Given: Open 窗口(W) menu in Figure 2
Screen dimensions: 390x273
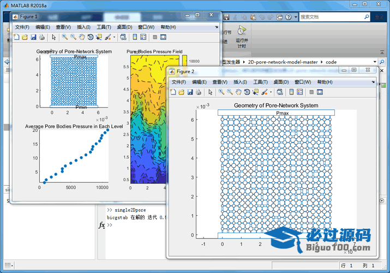Looking at the screenshot, I should 303,82.
